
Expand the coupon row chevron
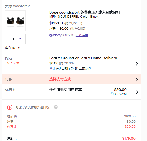(x=137, y=92)
